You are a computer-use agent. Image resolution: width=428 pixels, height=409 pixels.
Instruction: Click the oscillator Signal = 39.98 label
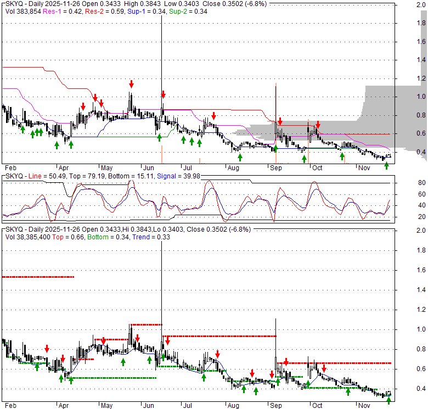[178, 176]
